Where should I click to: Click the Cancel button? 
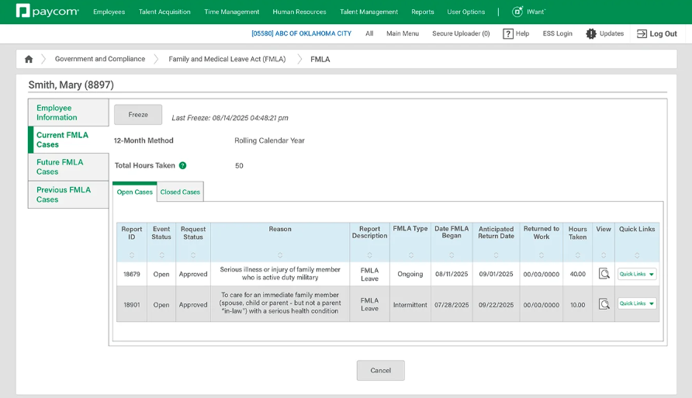point(380,371)
